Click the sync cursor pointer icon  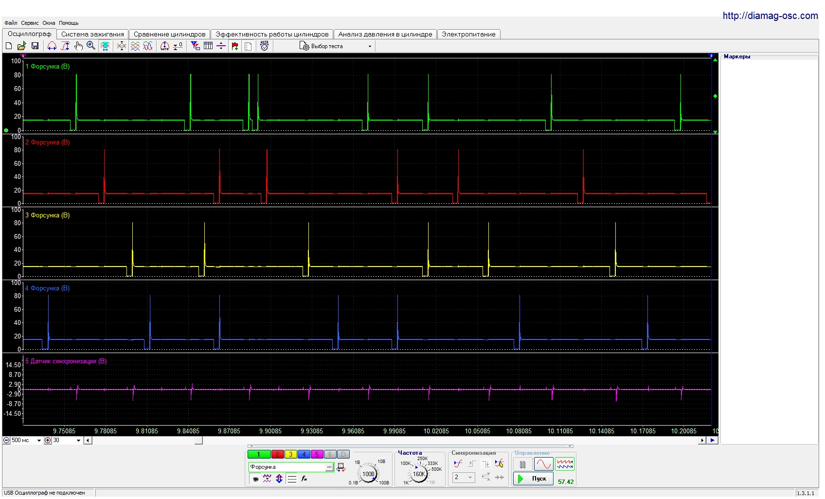tap(499, 464)
